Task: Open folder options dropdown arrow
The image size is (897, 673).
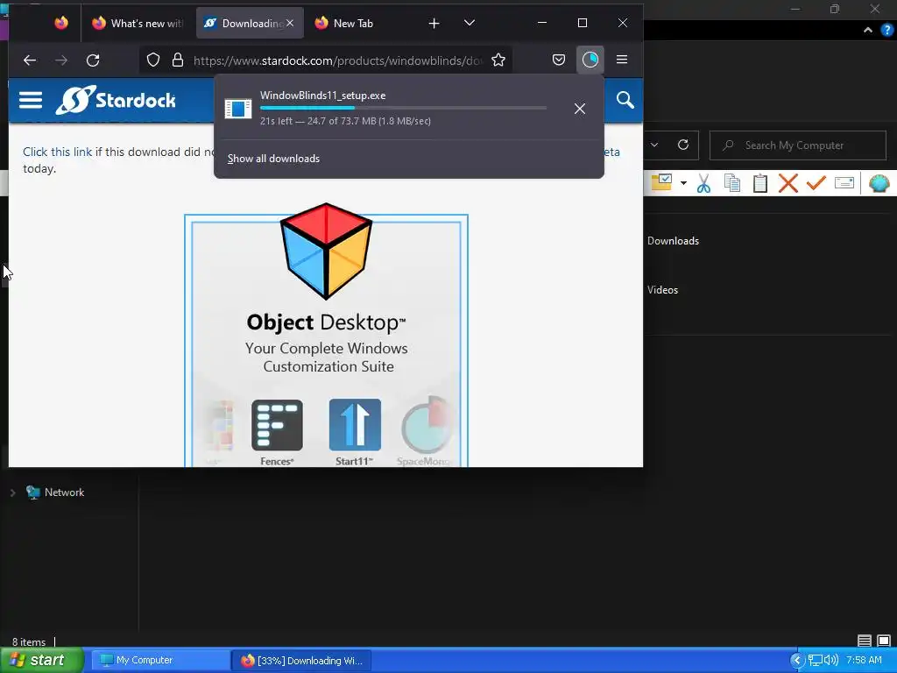Action: 683,183
